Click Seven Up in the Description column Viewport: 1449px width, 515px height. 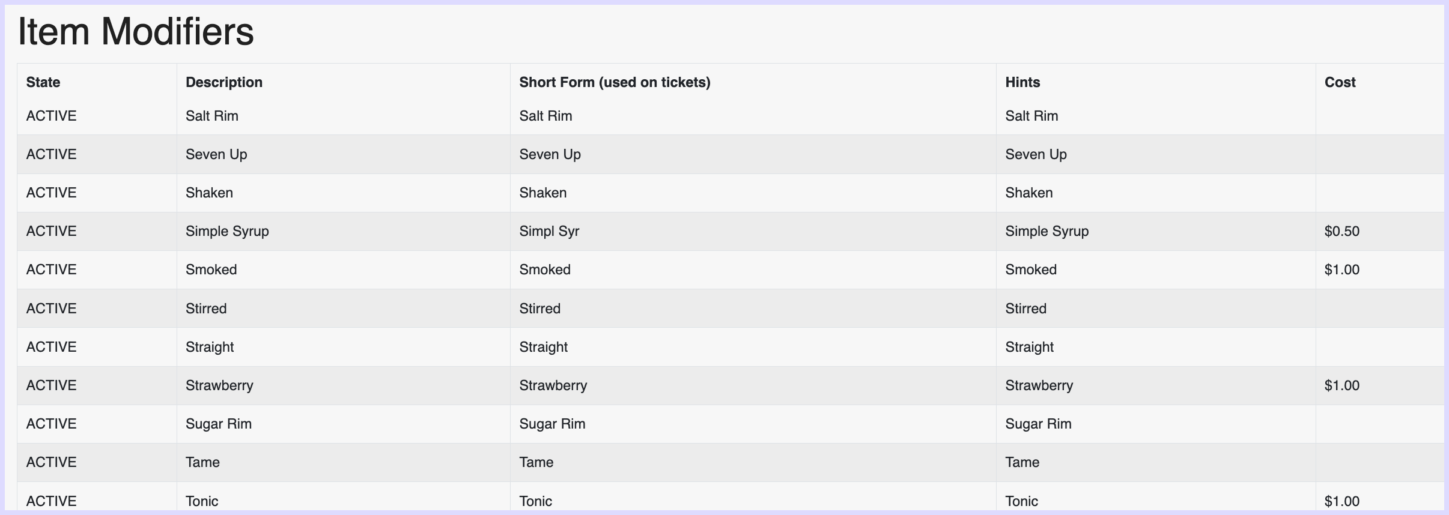coord(216,155)
